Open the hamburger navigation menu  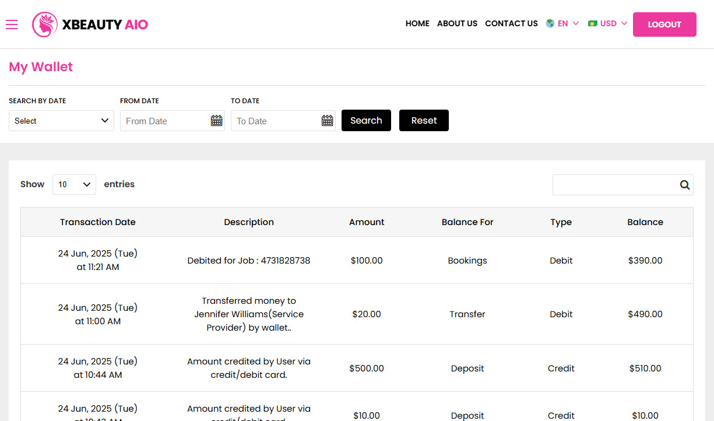point(11,24)
